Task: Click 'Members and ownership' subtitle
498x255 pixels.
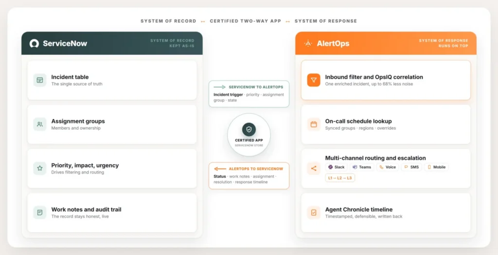Action: (76, 128)
